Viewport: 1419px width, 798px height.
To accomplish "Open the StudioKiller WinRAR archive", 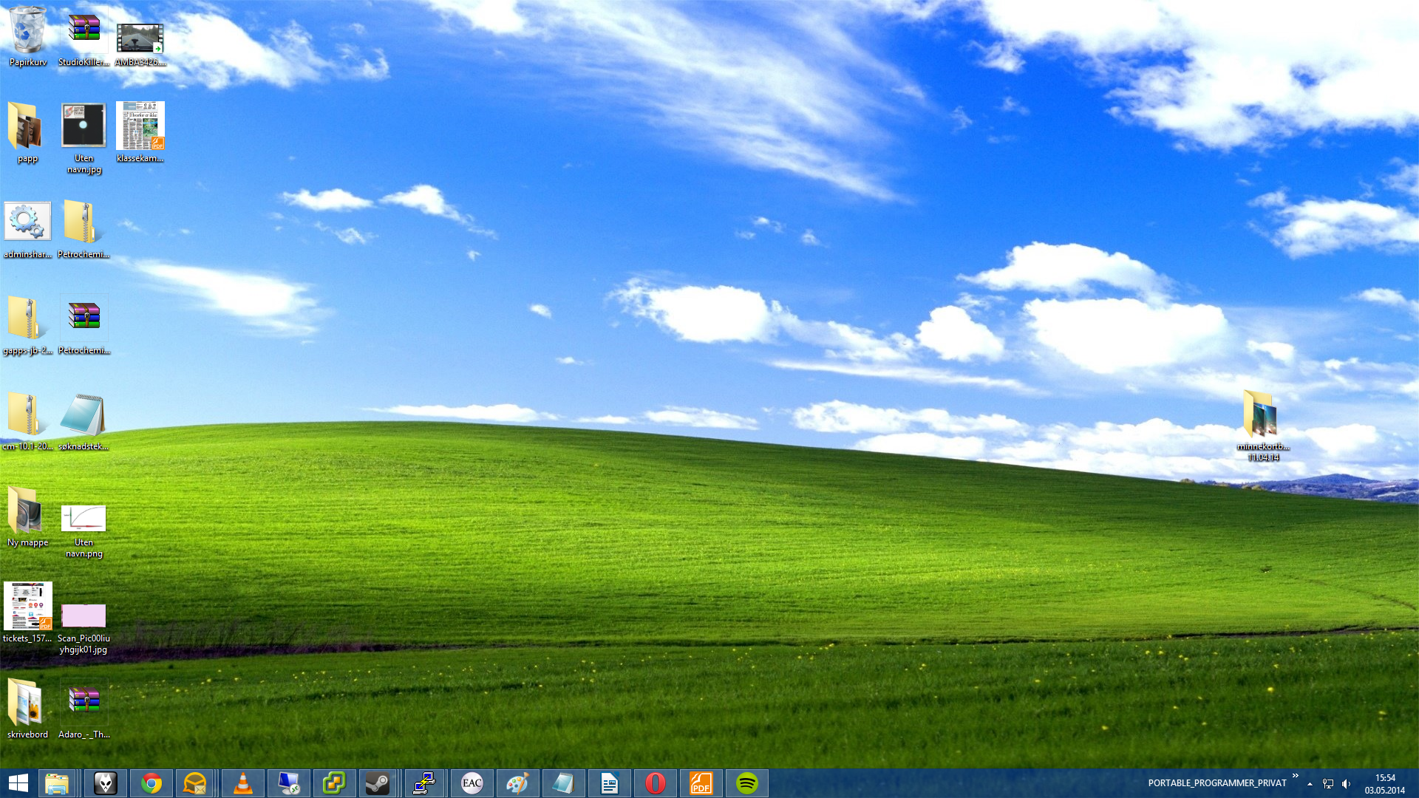I will (84, 37).
